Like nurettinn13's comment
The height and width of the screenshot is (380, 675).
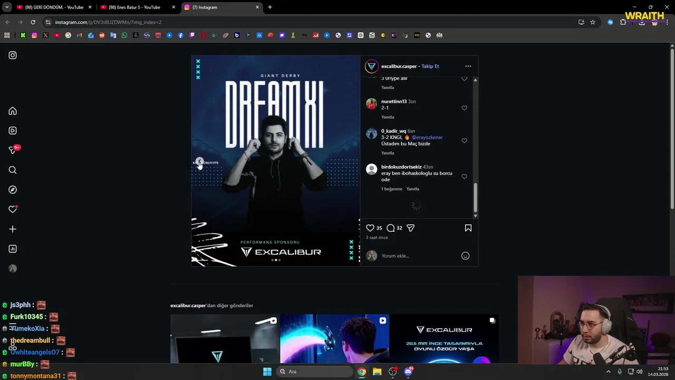(x=464, y=108)
